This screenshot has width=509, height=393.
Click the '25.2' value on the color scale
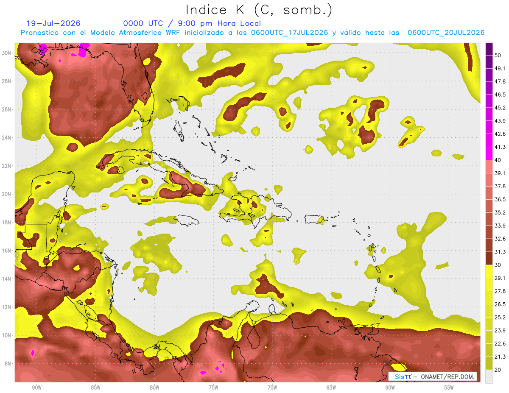(500, 318)
